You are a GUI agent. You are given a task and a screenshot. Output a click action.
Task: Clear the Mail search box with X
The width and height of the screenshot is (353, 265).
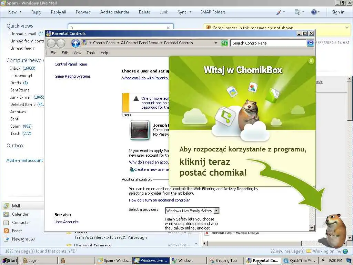(168, 28)
